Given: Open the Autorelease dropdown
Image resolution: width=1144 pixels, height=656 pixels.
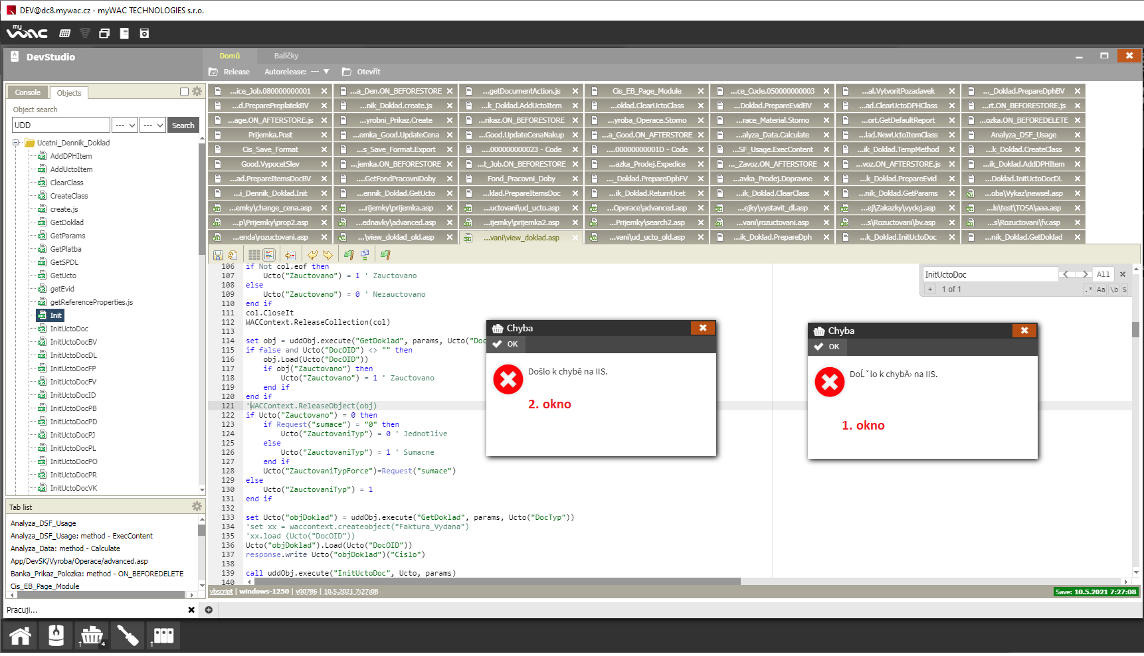Looking at the screenshot, I should [326, 72].
